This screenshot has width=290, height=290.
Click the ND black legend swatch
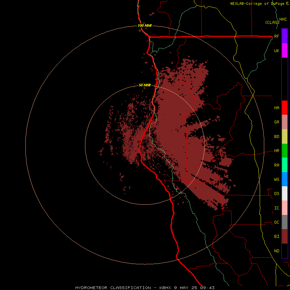285,251
